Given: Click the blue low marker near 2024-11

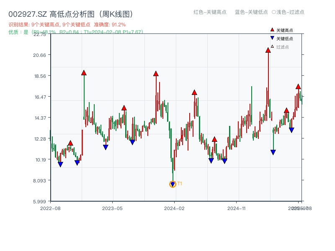Looking at the screenshot, I should point(225,160).
